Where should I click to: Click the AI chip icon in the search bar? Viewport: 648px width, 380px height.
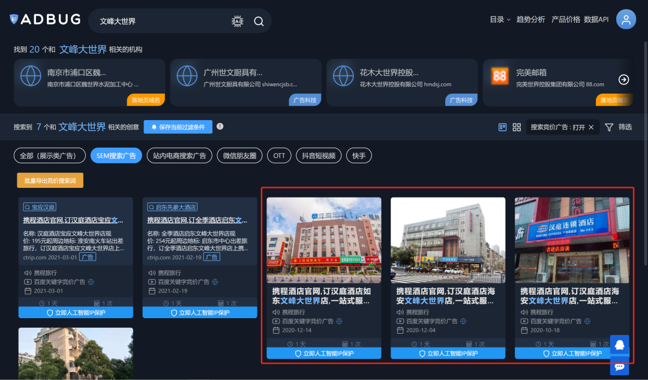(237, 21)
